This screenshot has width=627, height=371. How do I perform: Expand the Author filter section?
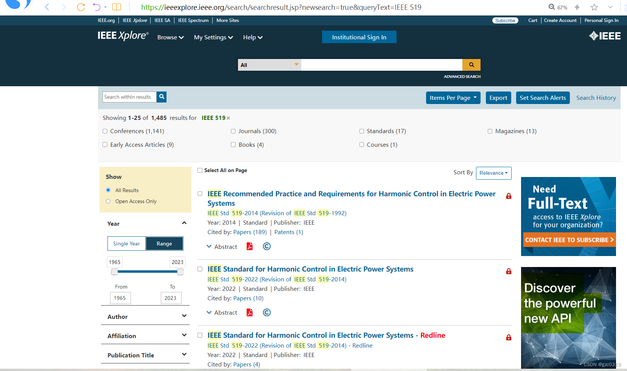pos(184,316)
